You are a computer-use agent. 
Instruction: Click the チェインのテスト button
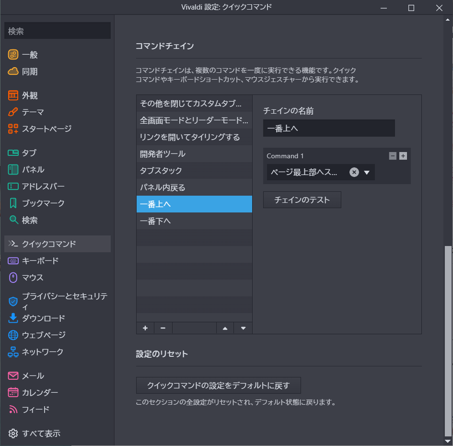coord(302,200)
